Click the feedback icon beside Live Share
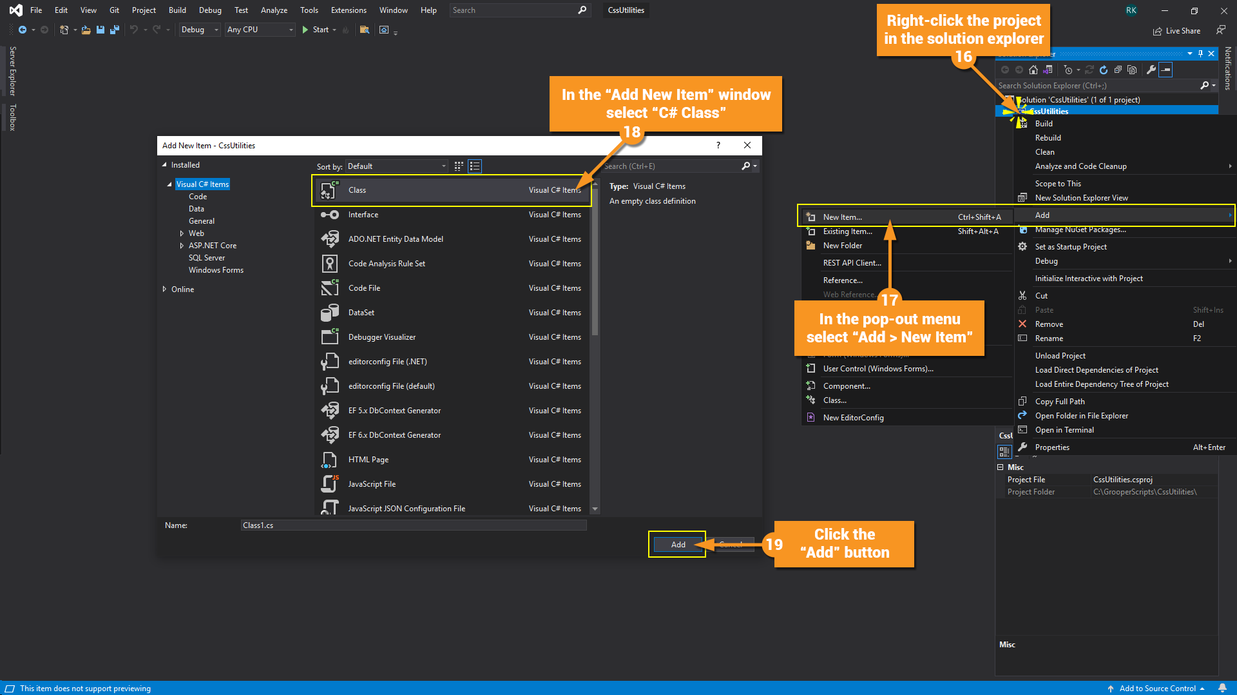 coord(1221,30)
